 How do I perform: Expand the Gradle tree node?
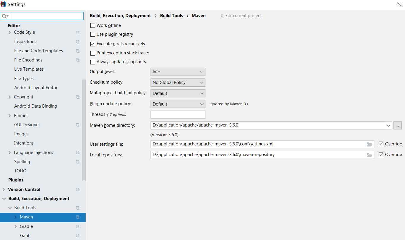pyautogui.click(x=15, y=226)
